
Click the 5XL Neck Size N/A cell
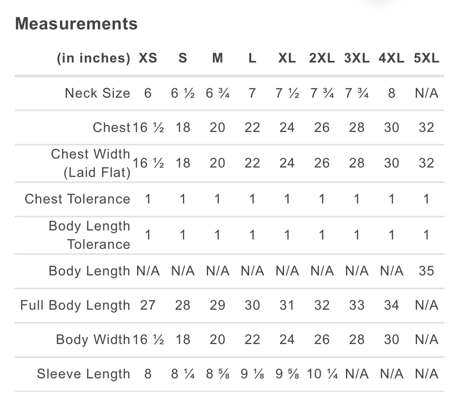tap(426, 93)
